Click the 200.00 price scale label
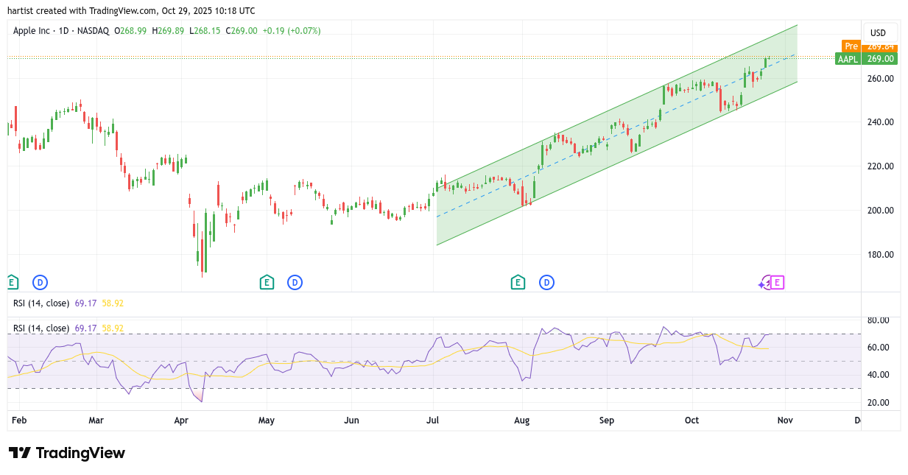 click(880, 211)
